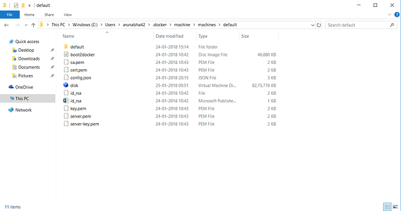The height and width of the screenshot is (211, 401).
Task: Expand the address bar history dropdown
Action: point(313,25)
